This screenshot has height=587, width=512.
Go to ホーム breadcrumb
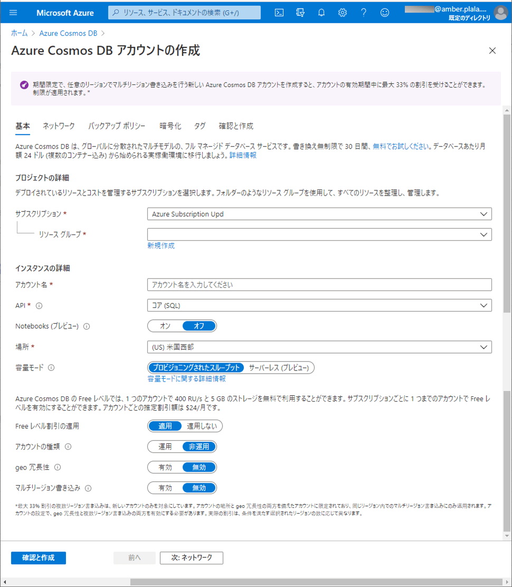[19, 33]
